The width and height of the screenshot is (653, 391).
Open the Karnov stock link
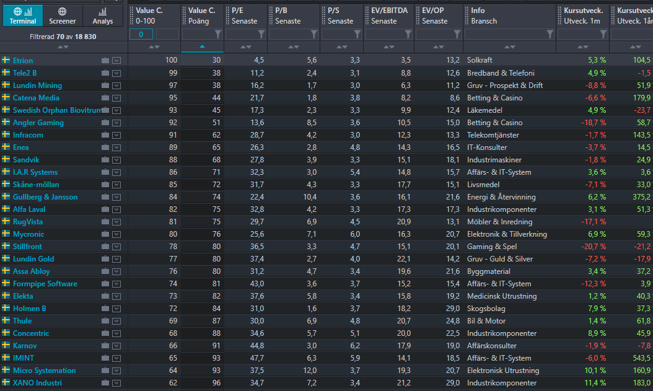click(x=25, y=346)
